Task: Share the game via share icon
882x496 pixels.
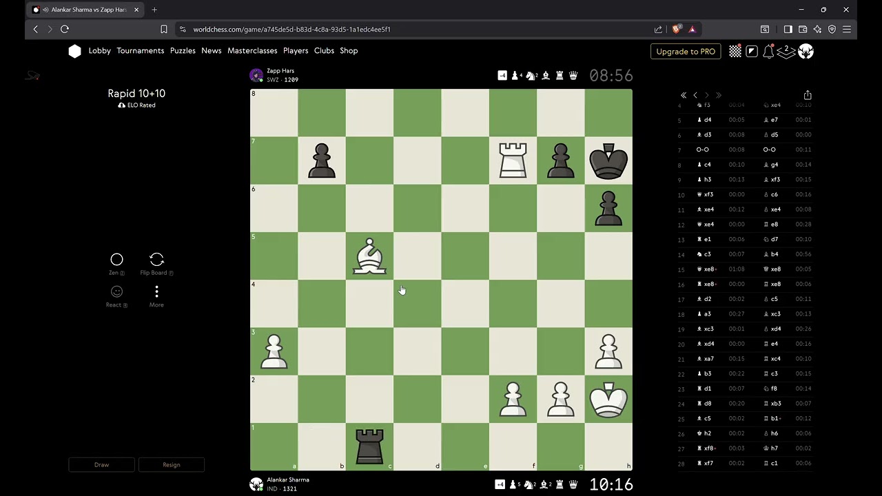Action: click(808, 95)
